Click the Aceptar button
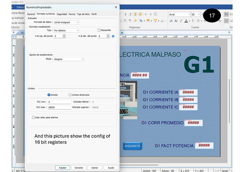This screenshot has height=172, width=244. coord(62,167)
